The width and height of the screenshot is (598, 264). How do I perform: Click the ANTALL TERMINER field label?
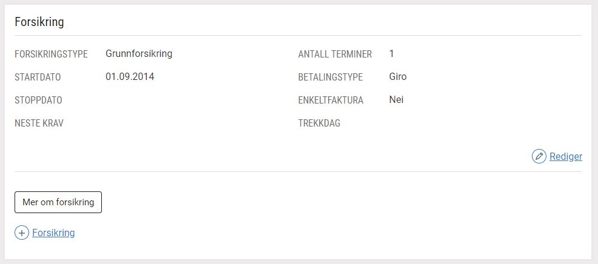(x=335, y=54)
